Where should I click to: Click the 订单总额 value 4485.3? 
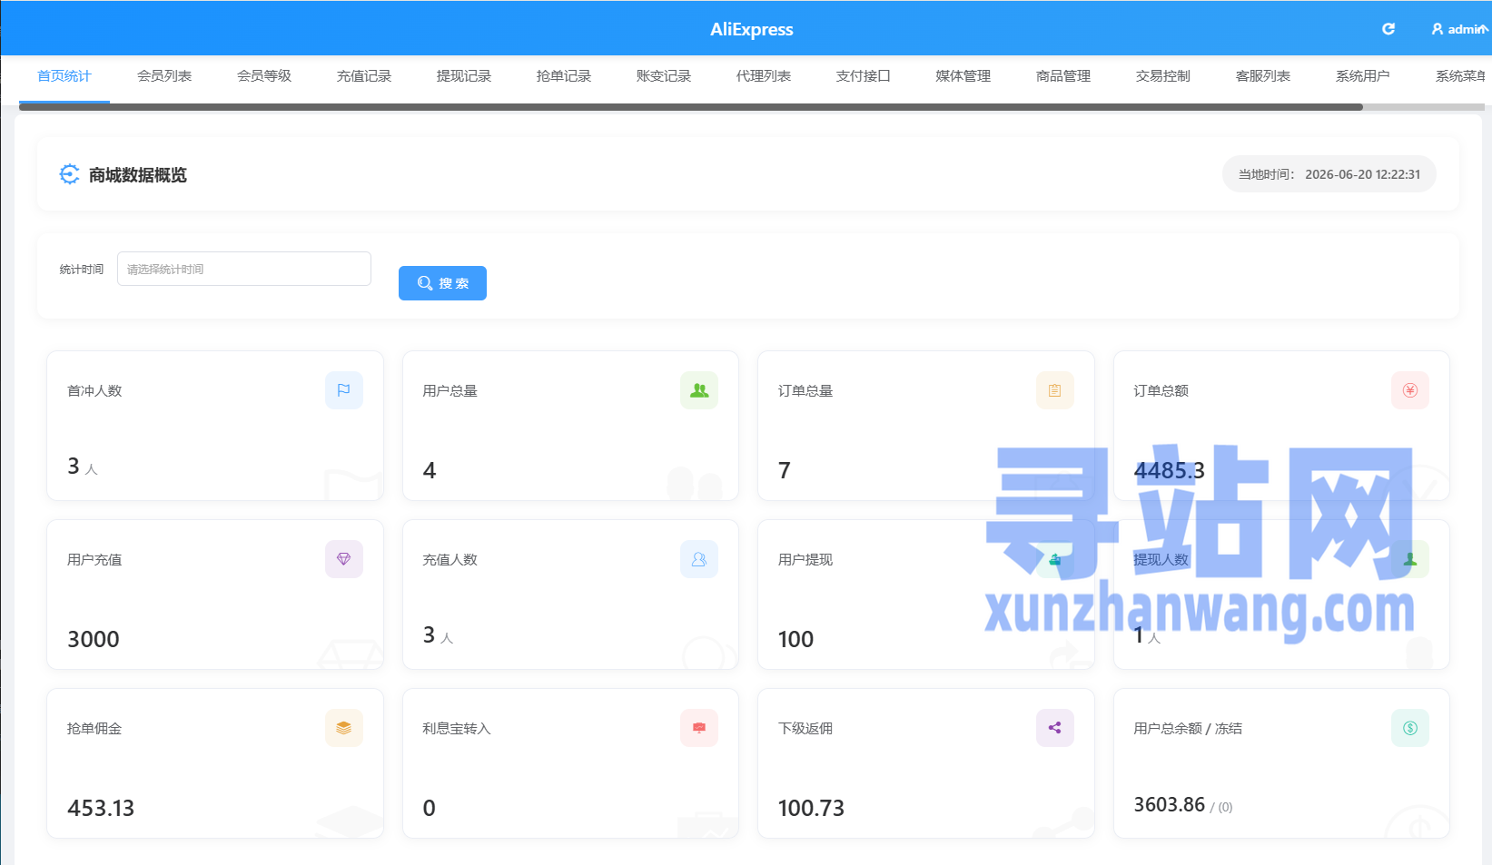pos(1169,470)
